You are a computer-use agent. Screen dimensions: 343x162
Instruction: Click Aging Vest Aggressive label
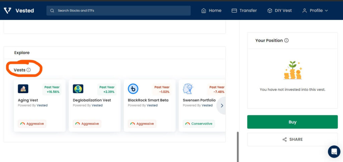pyautogui.click(x=35, y=124)
